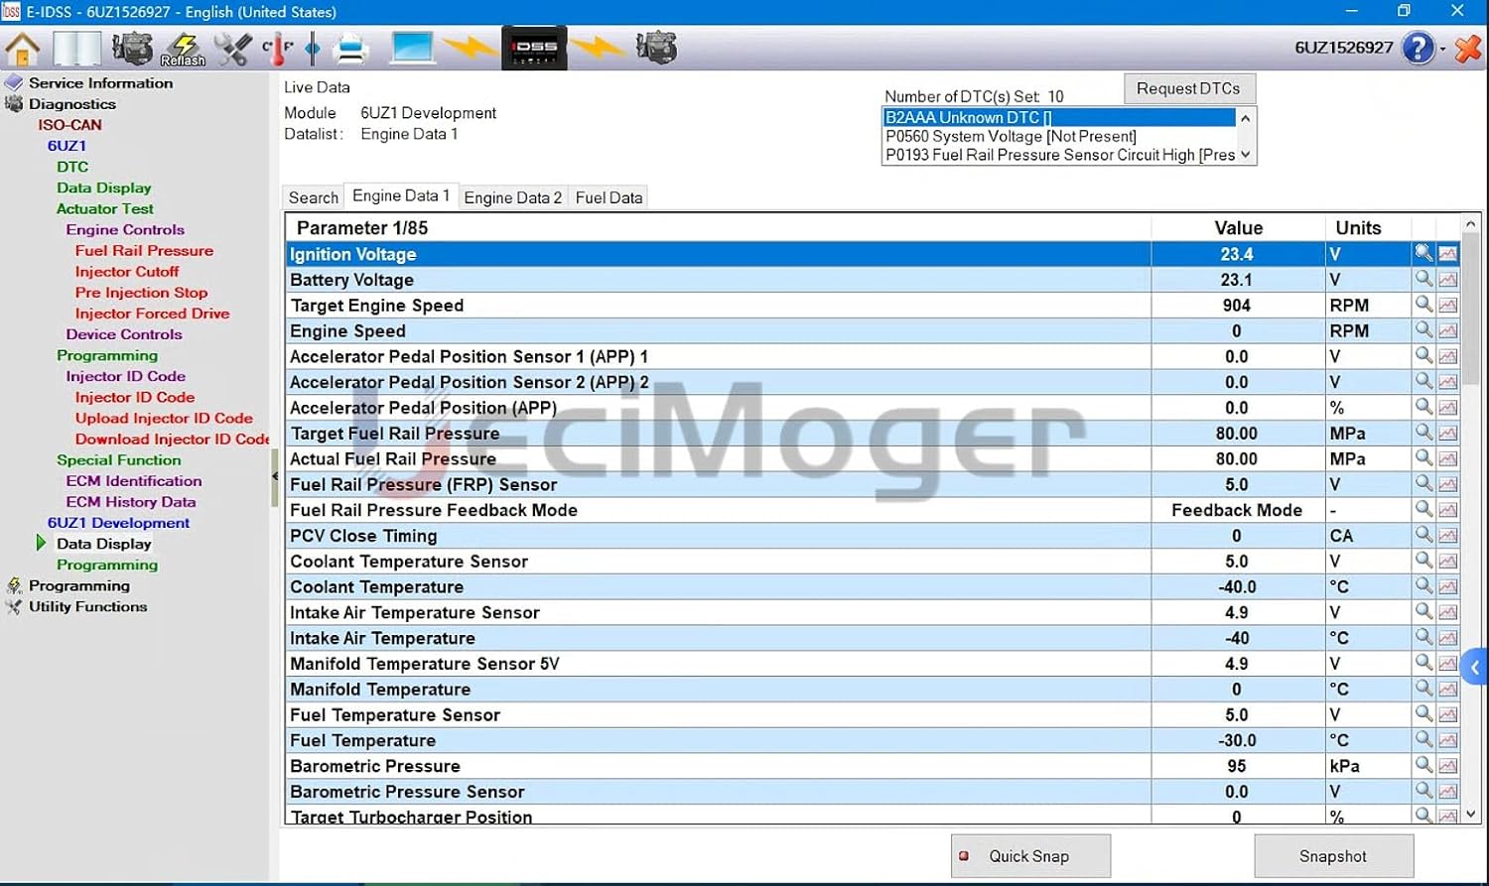The image size is (1489, 886).
Task: Open graph for Fuel Temperature row
Action: point(1448,740)
